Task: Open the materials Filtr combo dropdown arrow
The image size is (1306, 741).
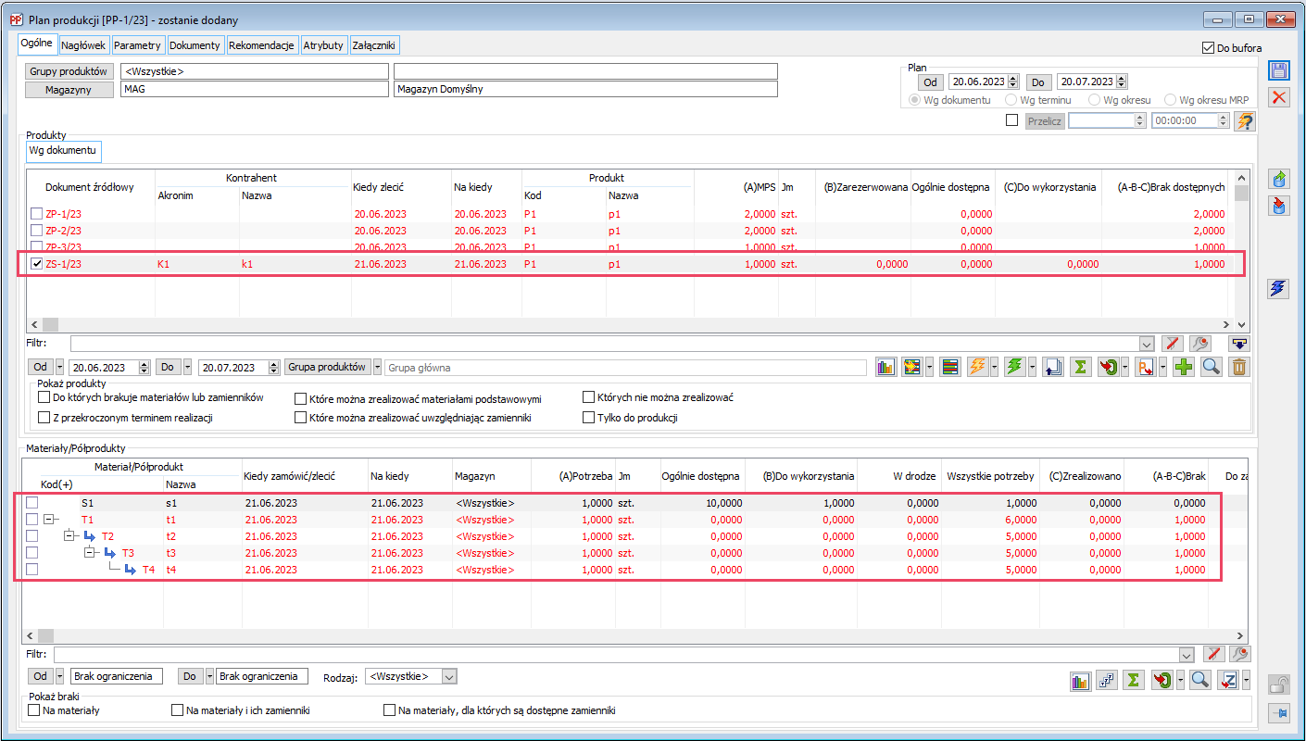Action: 1187,655
